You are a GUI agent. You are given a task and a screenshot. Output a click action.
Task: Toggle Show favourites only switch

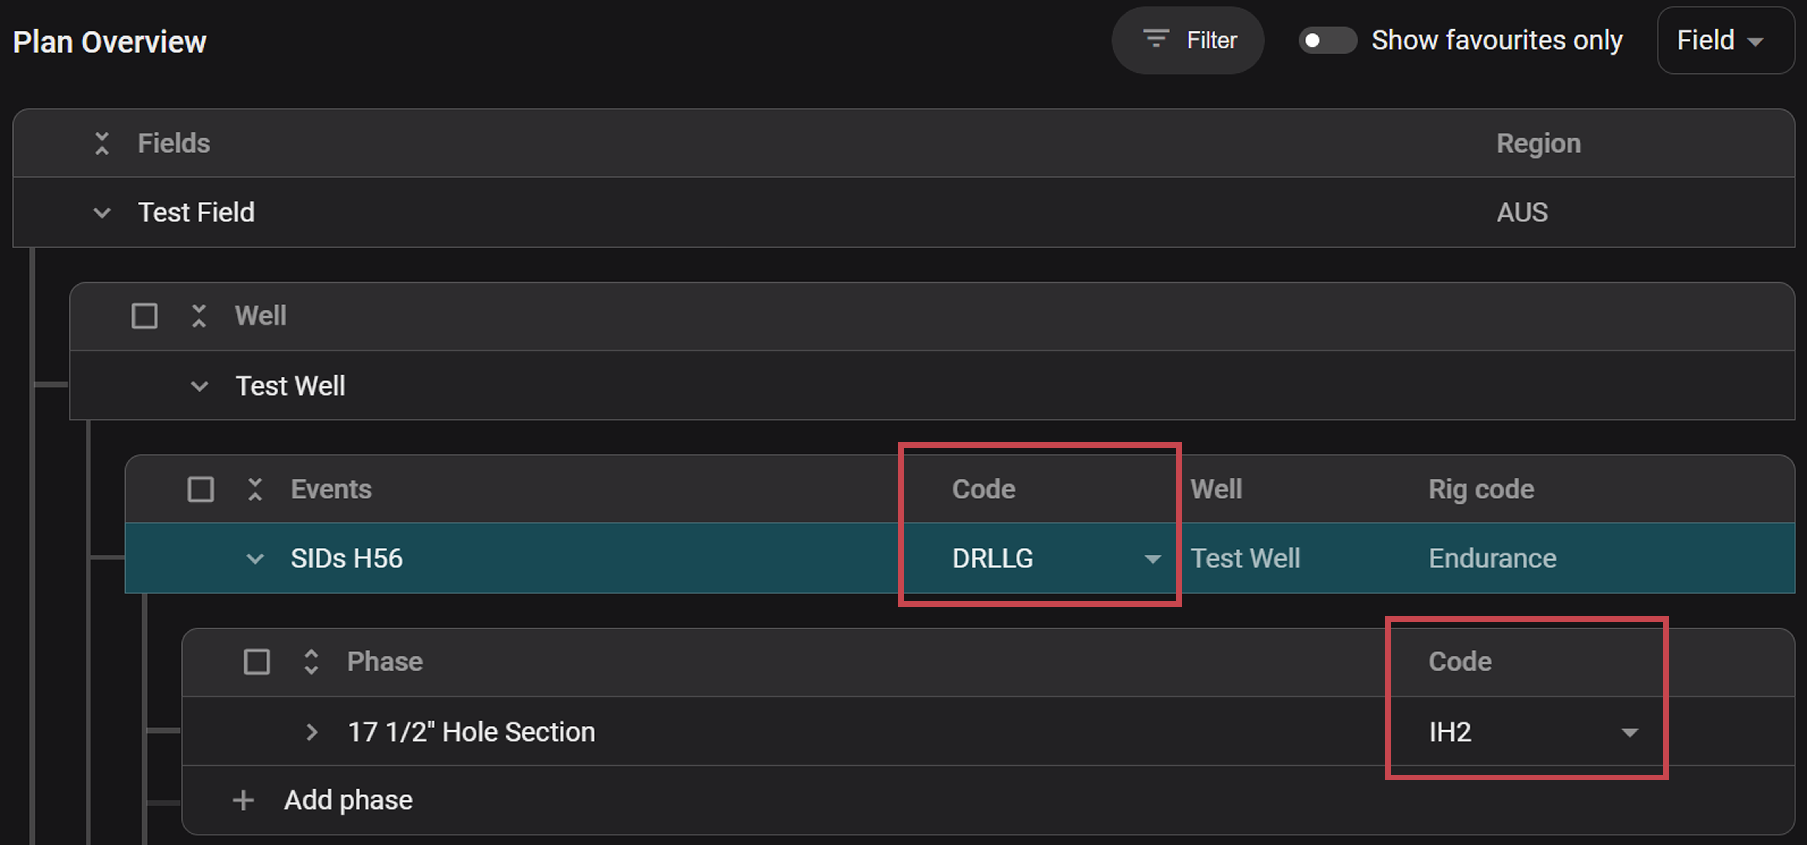[1327, 40]
